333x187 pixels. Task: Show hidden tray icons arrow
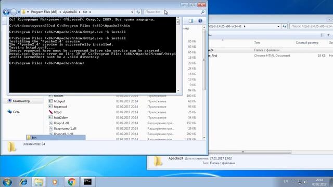(293, 182)
